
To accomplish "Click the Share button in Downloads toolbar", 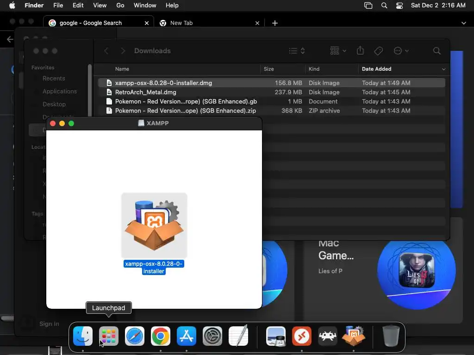I will coord(360,50).
